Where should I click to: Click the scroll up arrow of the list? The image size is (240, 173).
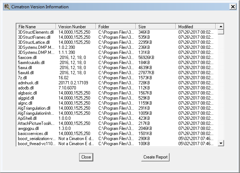click(221, 26)
